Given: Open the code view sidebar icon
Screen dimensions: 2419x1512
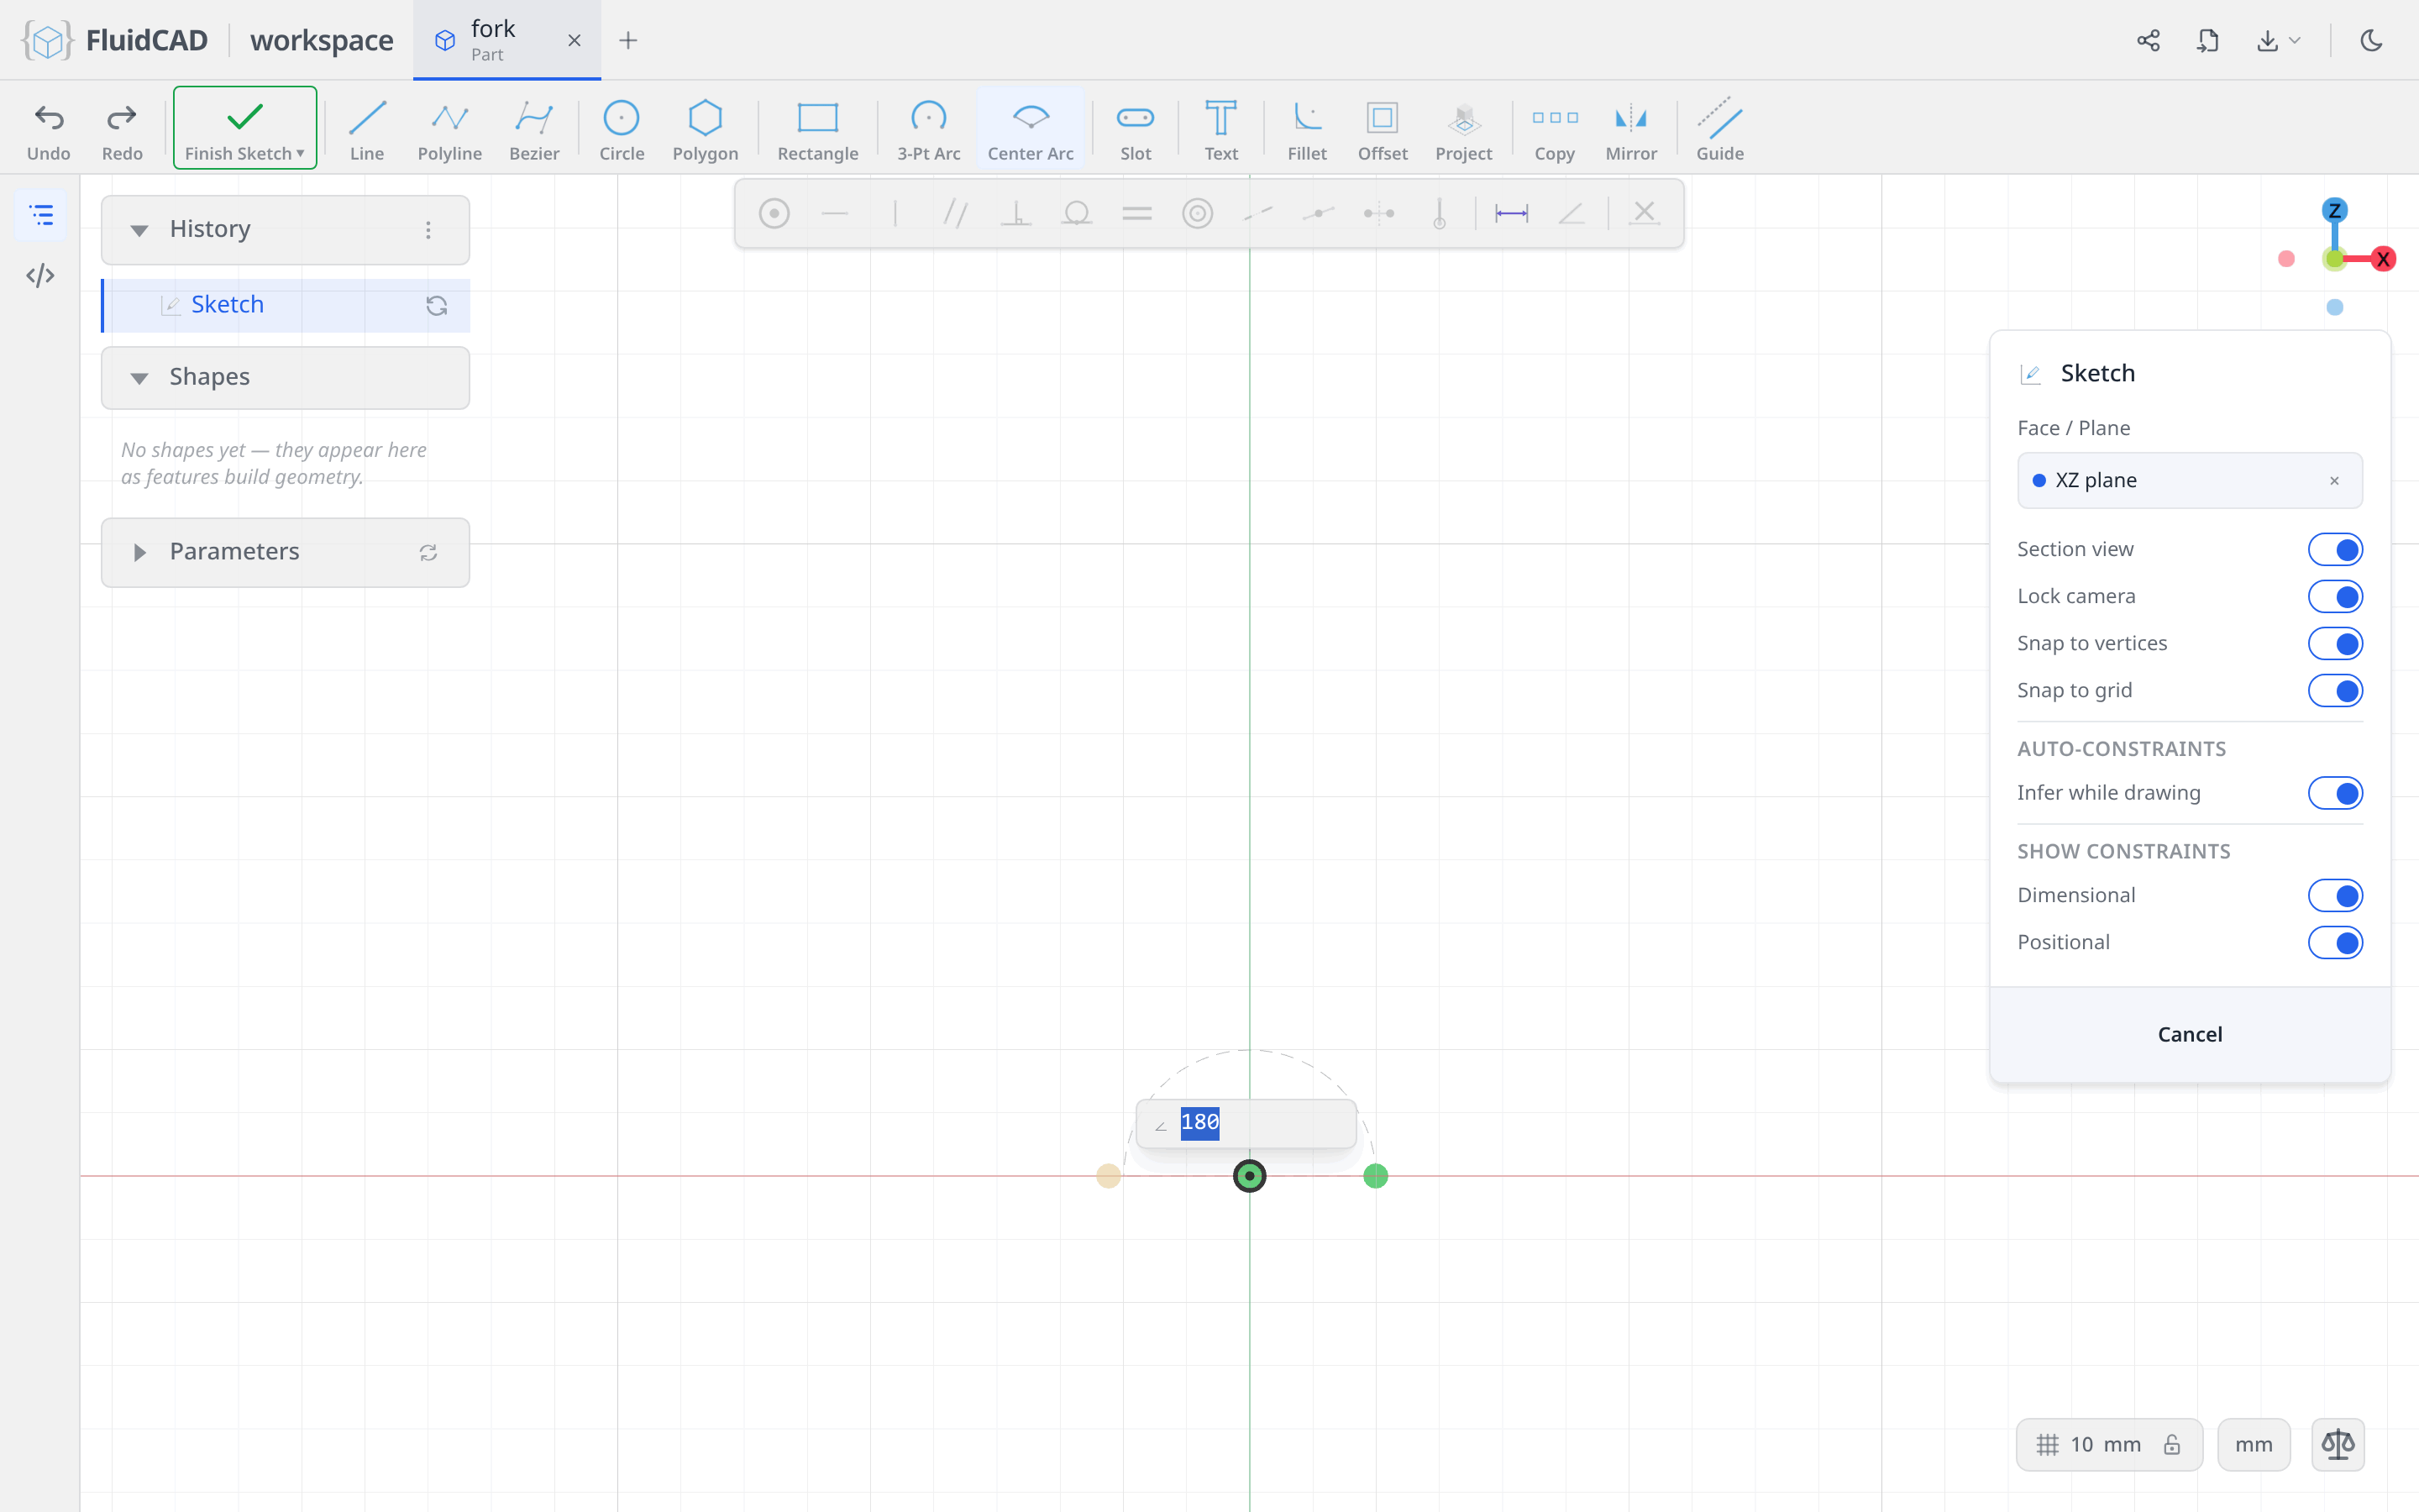Looking at the screenshot, I should point(40,275).
